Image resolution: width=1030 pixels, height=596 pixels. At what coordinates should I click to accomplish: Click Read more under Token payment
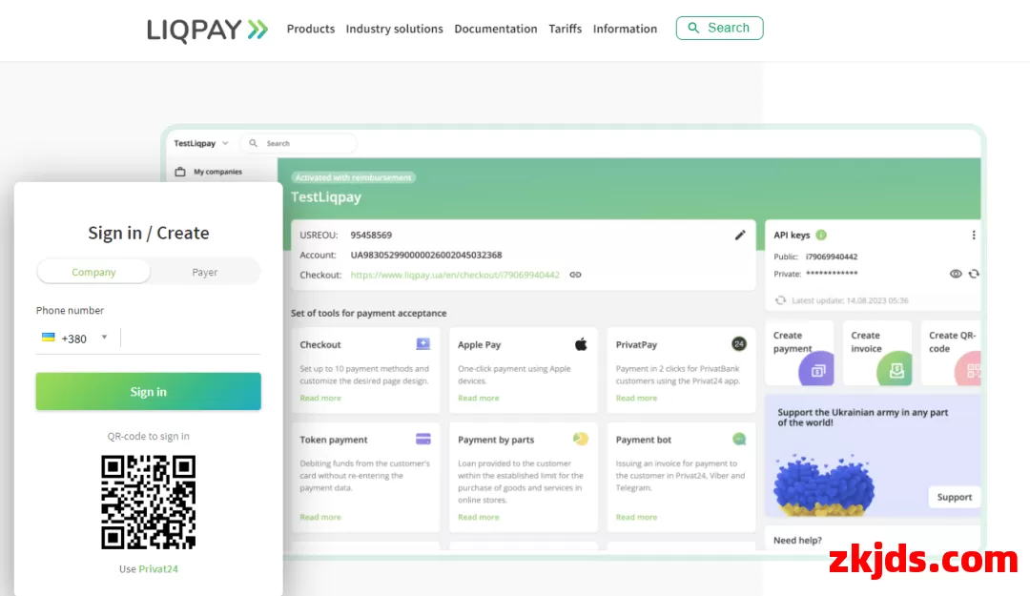pos(320,517)
